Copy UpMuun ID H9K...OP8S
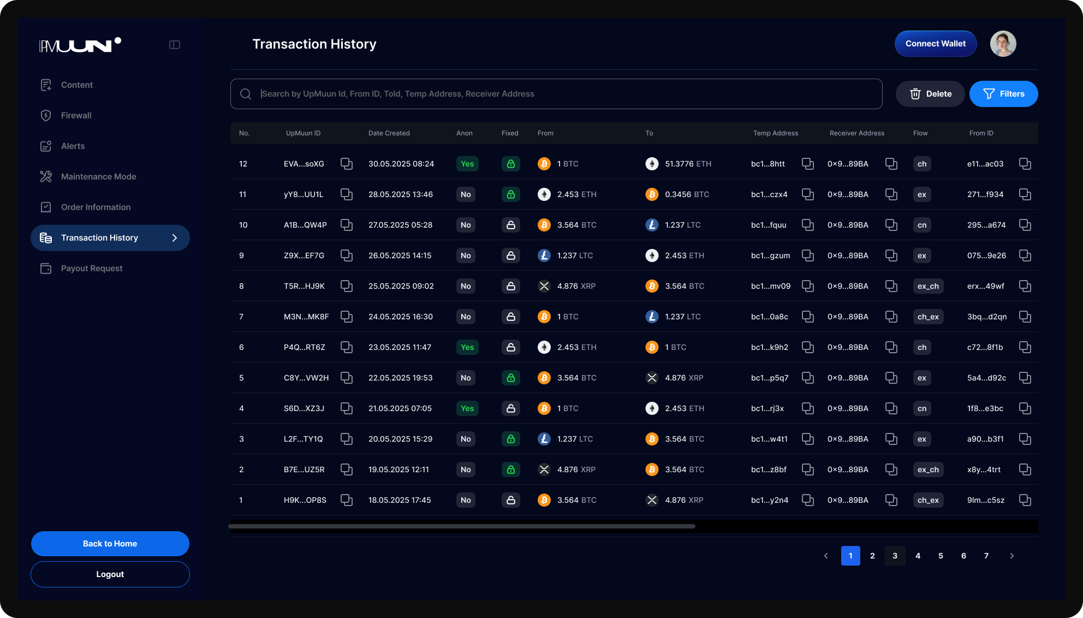 coord(346,500)
